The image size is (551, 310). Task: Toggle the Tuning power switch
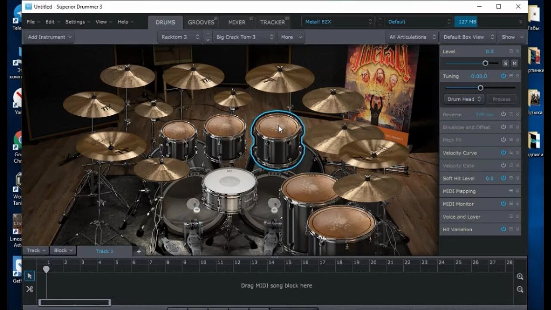[x=503, y=76]
